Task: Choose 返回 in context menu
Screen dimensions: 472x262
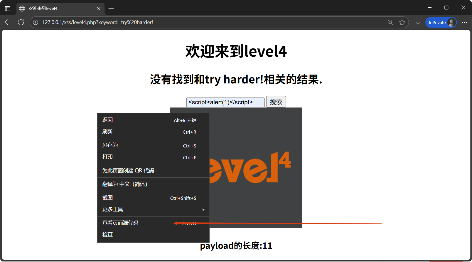Action: coord(153,120)
